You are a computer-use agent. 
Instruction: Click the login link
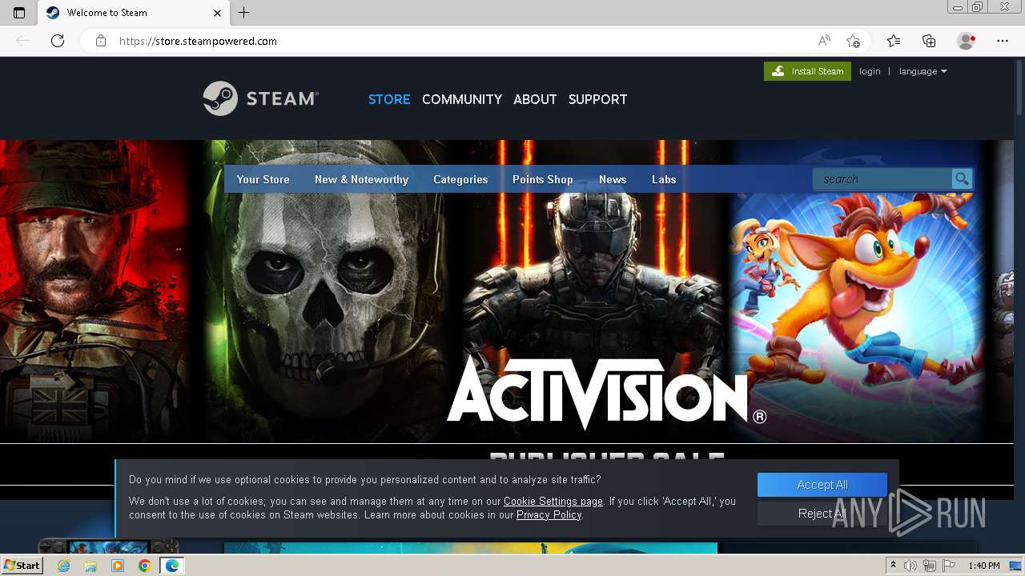coord(870,71)
